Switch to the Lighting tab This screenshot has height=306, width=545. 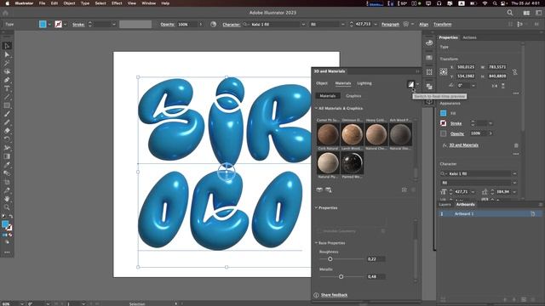pyautogui.click(x=364, y=83)
